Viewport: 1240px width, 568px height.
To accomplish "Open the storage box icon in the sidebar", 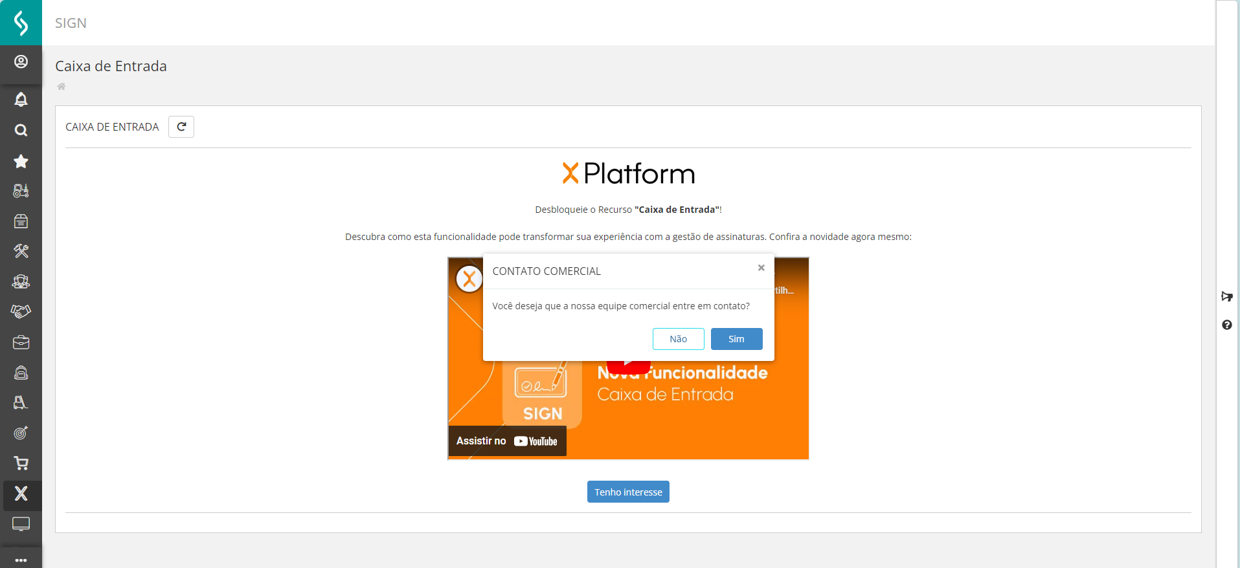I will coord(21,221).
